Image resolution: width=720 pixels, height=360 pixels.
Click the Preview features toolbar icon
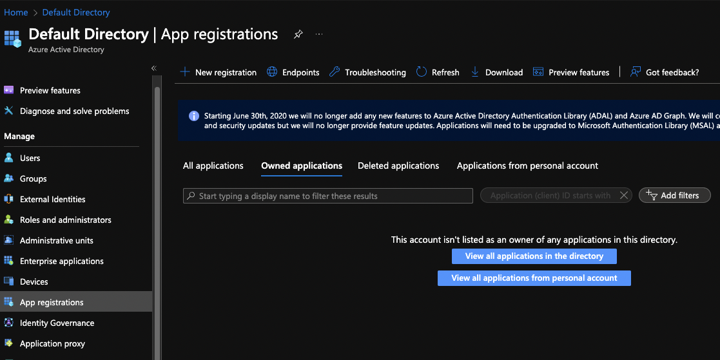538,71
